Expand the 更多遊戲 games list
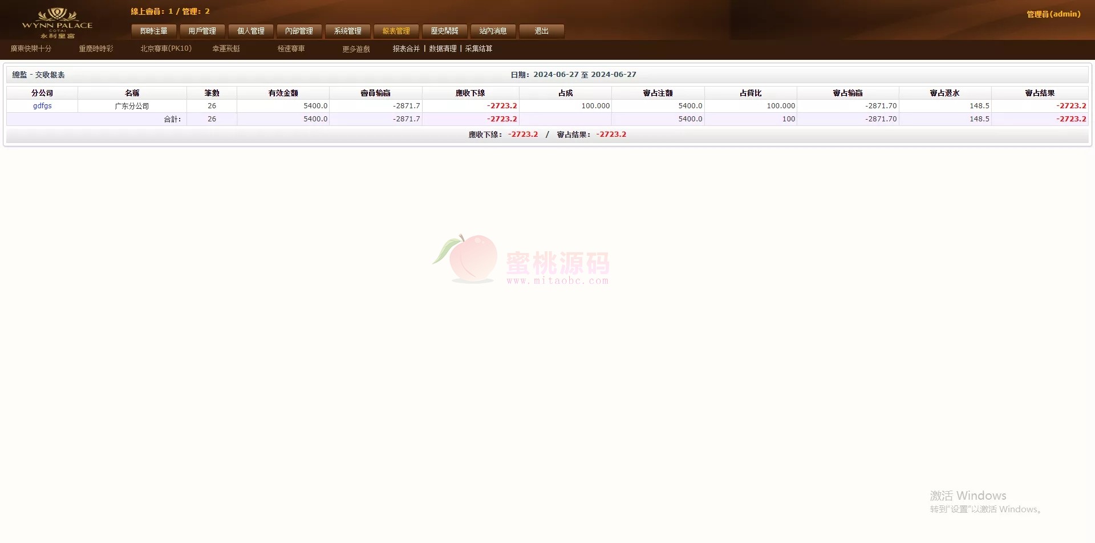The image size is (1095, 543). [356, 50]
